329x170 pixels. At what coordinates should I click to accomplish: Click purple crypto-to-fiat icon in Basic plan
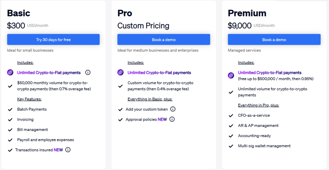click(10, 72)
